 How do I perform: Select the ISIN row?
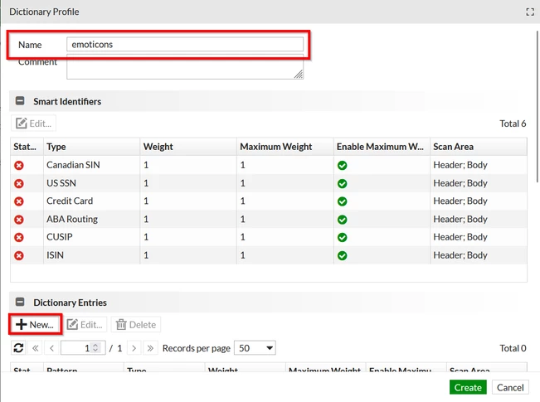click(x=269, y=255)
